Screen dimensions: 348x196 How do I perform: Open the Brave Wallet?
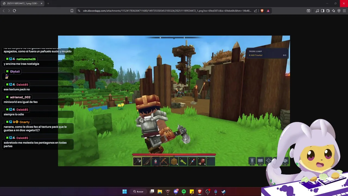328,11
